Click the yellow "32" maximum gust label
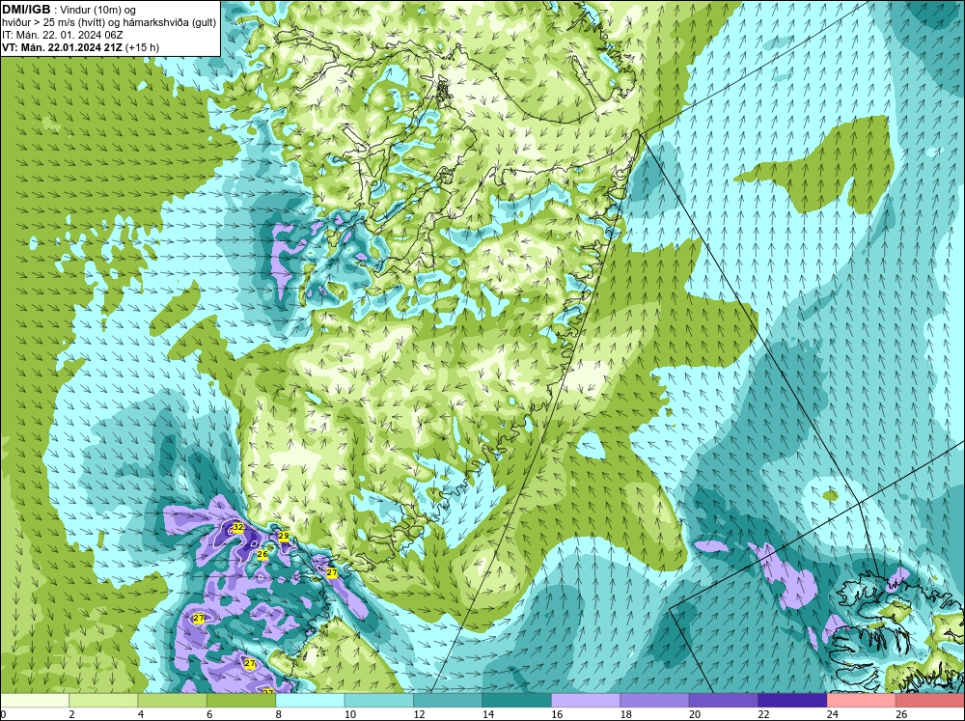The image size is (965, 721). [238, 528]
